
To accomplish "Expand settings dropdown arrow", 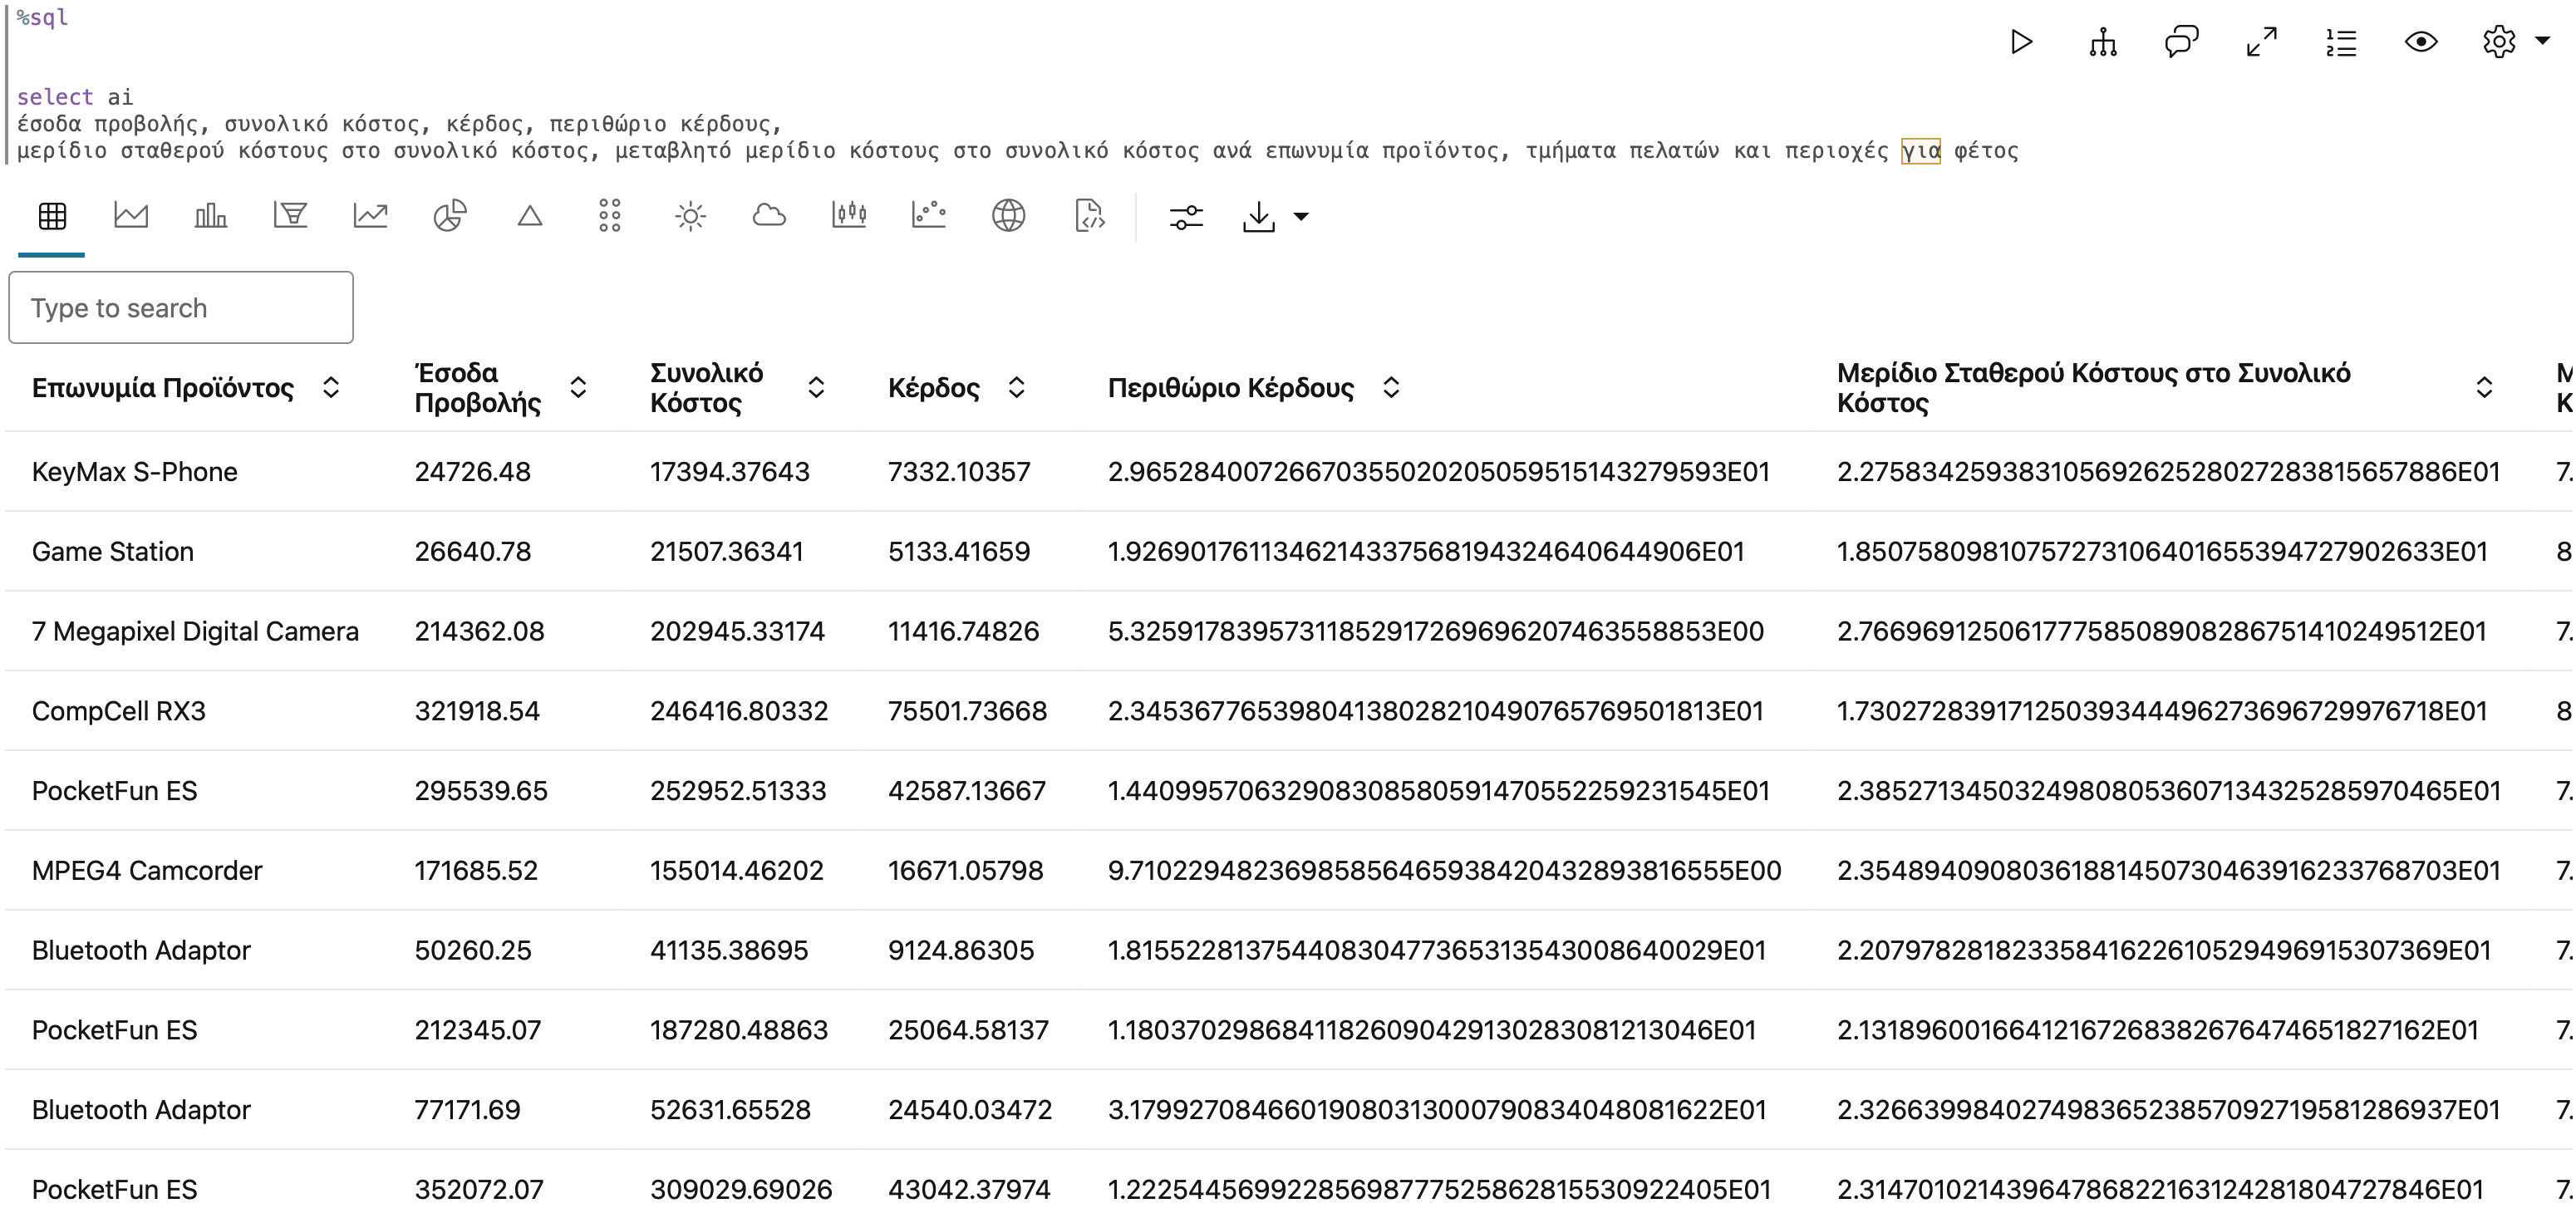I will tap(2543, 42).
